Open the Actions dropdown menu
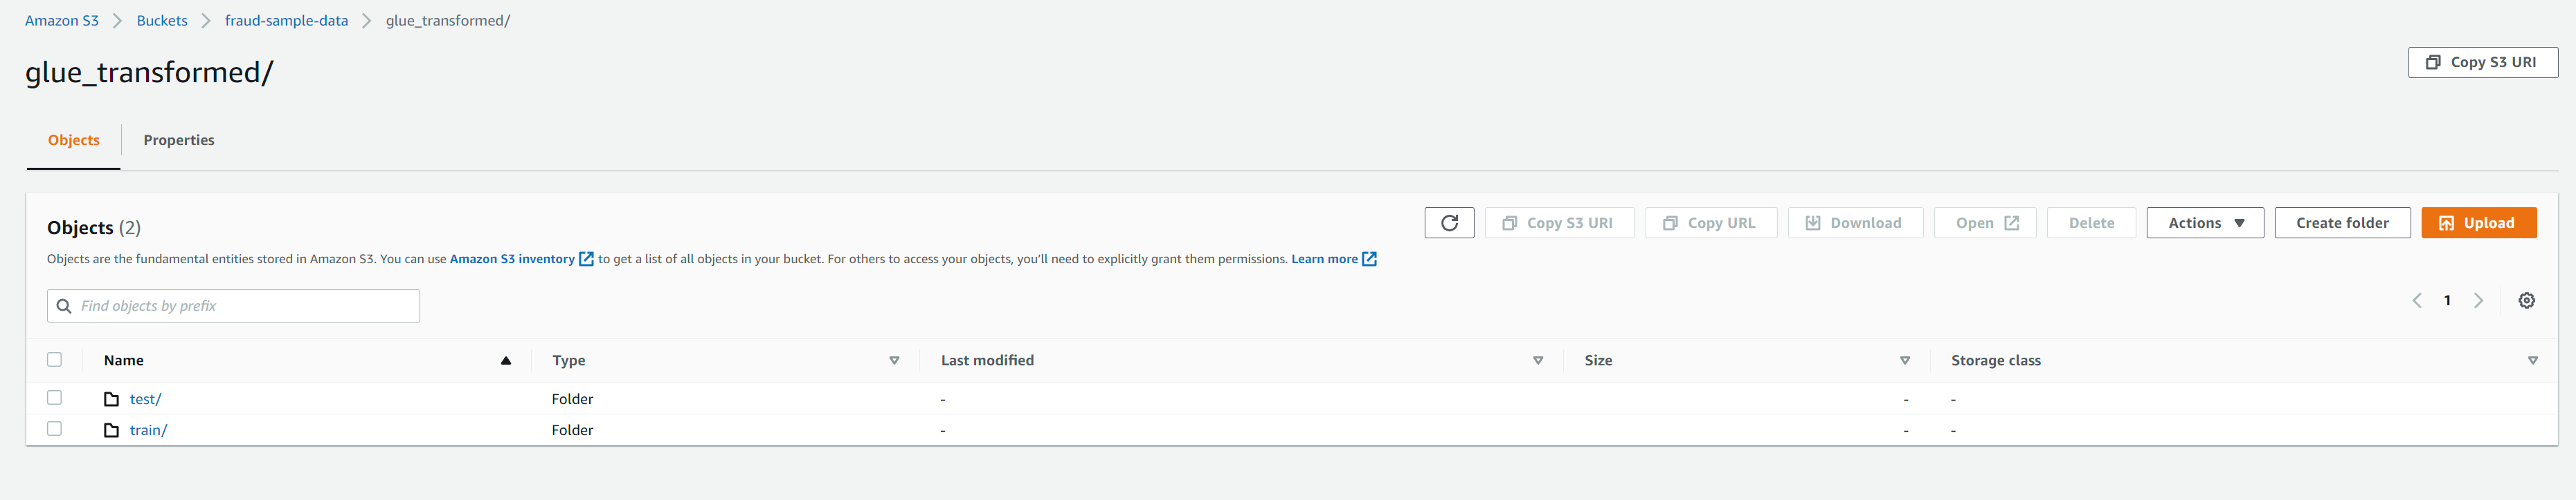 point(2204,222)
